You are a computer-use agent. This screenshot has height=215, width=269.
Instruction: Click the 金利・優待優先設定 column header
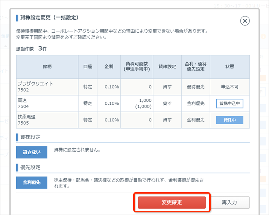coord(196,67)
